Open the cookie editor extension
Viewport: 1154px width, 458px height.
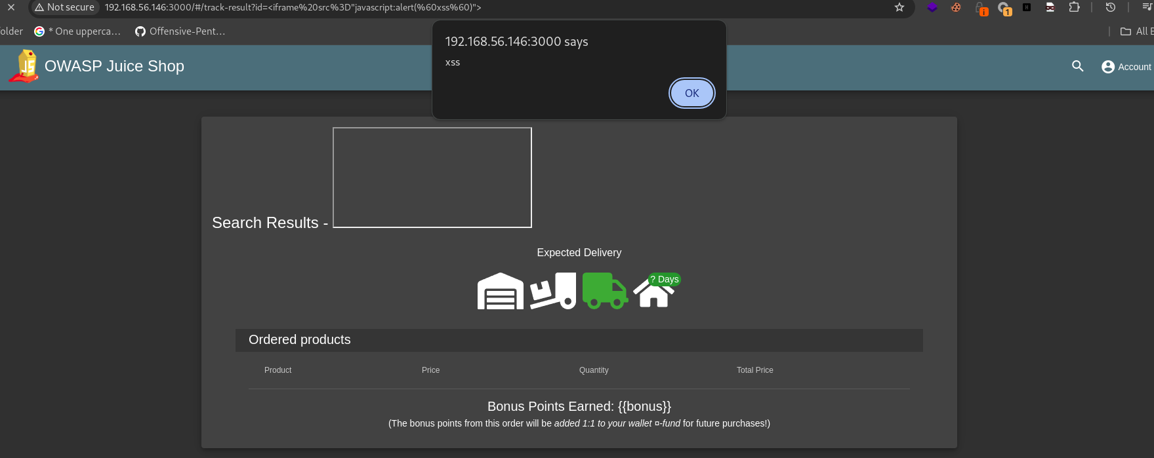click(x=956, y=7)
